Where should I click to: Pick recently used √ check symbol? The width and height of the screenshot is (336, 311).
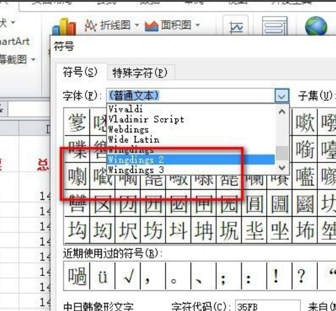click(x=127, y=276)
